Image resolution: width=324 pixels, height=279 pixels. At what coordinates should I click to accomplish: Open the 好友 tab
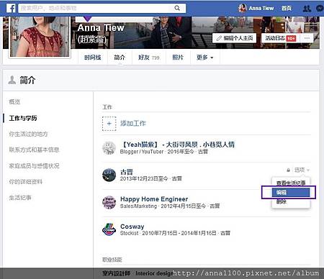(149, 58)
